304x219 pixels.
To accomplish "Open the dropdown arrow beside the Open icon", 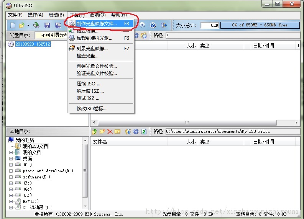I will coord(28,25).
